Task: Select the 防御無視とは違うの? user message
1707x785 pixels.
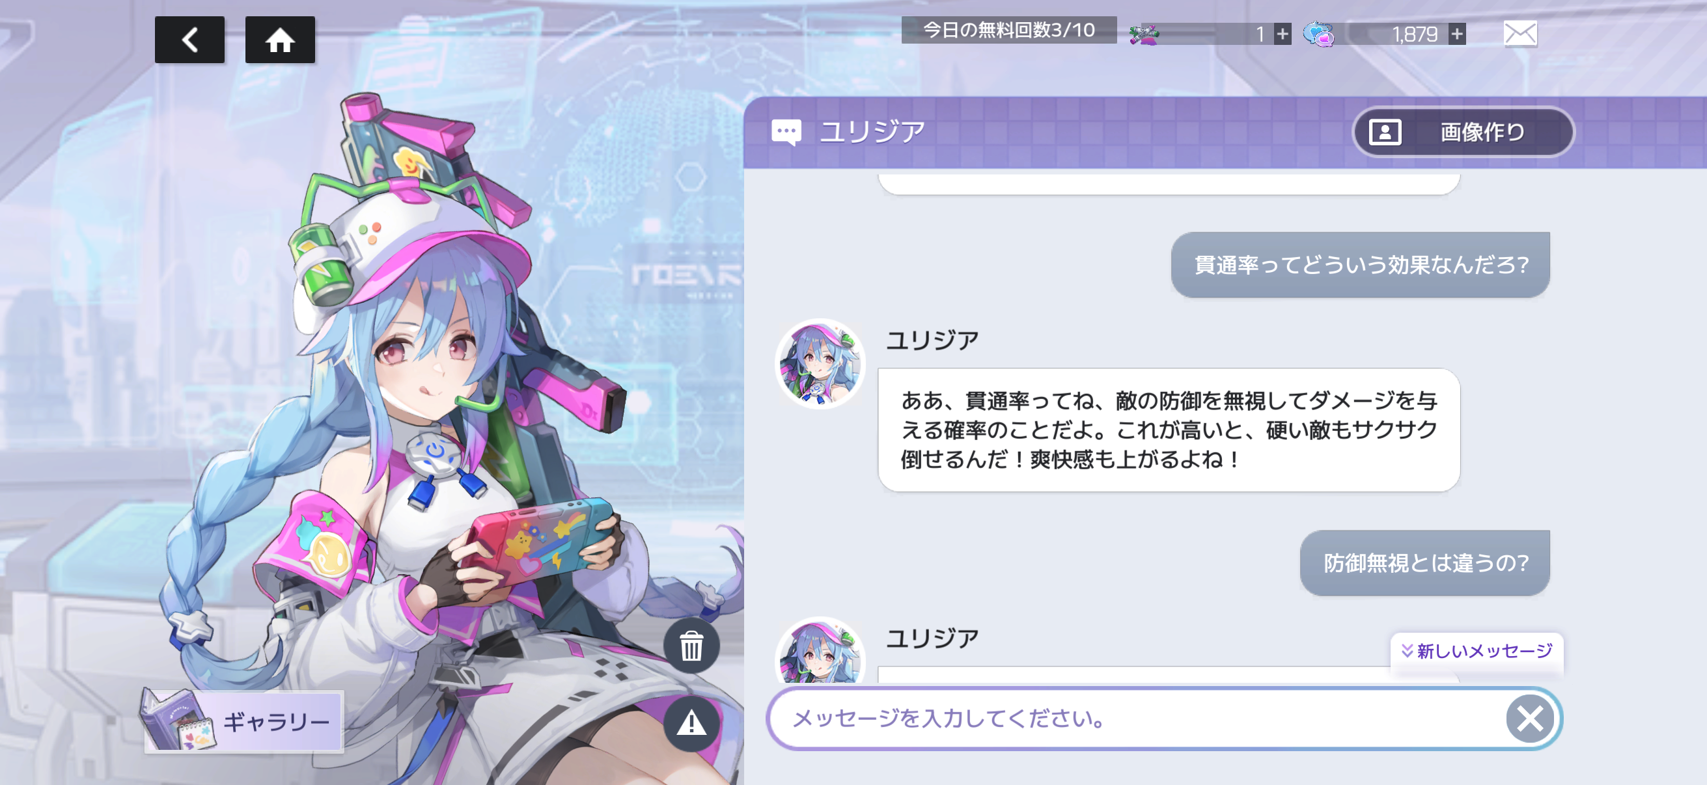Action: [x=1424, y=562]
